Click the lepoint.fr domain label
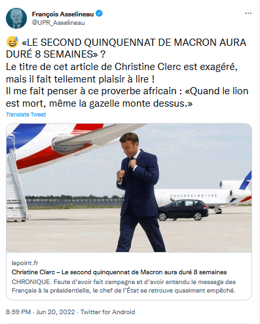The width and height of the screenshot is (260, 324). 25,263
